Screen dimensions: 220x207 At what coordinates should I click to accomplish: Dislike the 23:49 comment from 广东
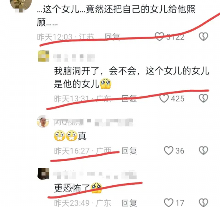coord(203,203)
